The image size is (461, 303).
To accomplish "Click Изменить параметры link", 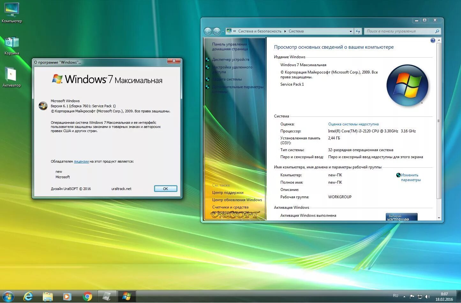I will pyautogui.click(x=411, y=177).
